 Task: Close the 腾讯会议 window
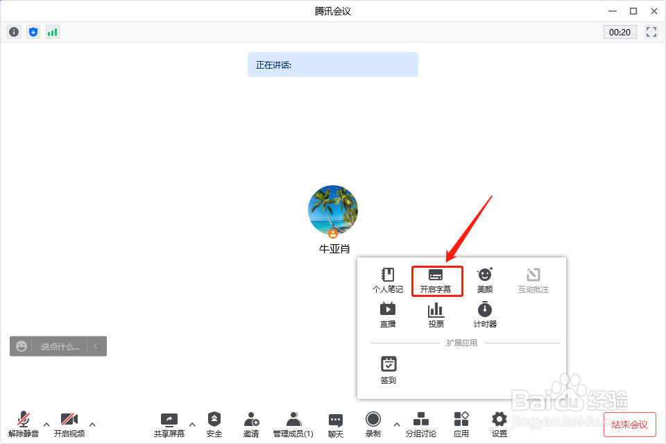tap(654, 11)
